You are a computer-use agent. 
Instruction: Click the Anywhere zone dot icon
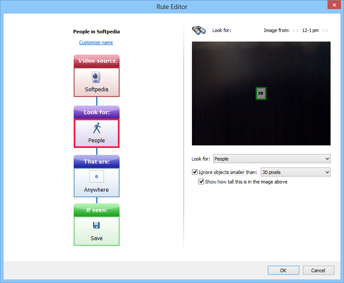(x=97, y=177)
